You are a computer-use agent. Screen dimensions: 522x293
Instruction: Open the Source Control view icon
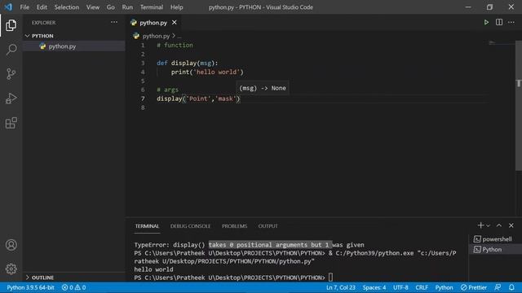pyautogui.click(x=11, y=74)
